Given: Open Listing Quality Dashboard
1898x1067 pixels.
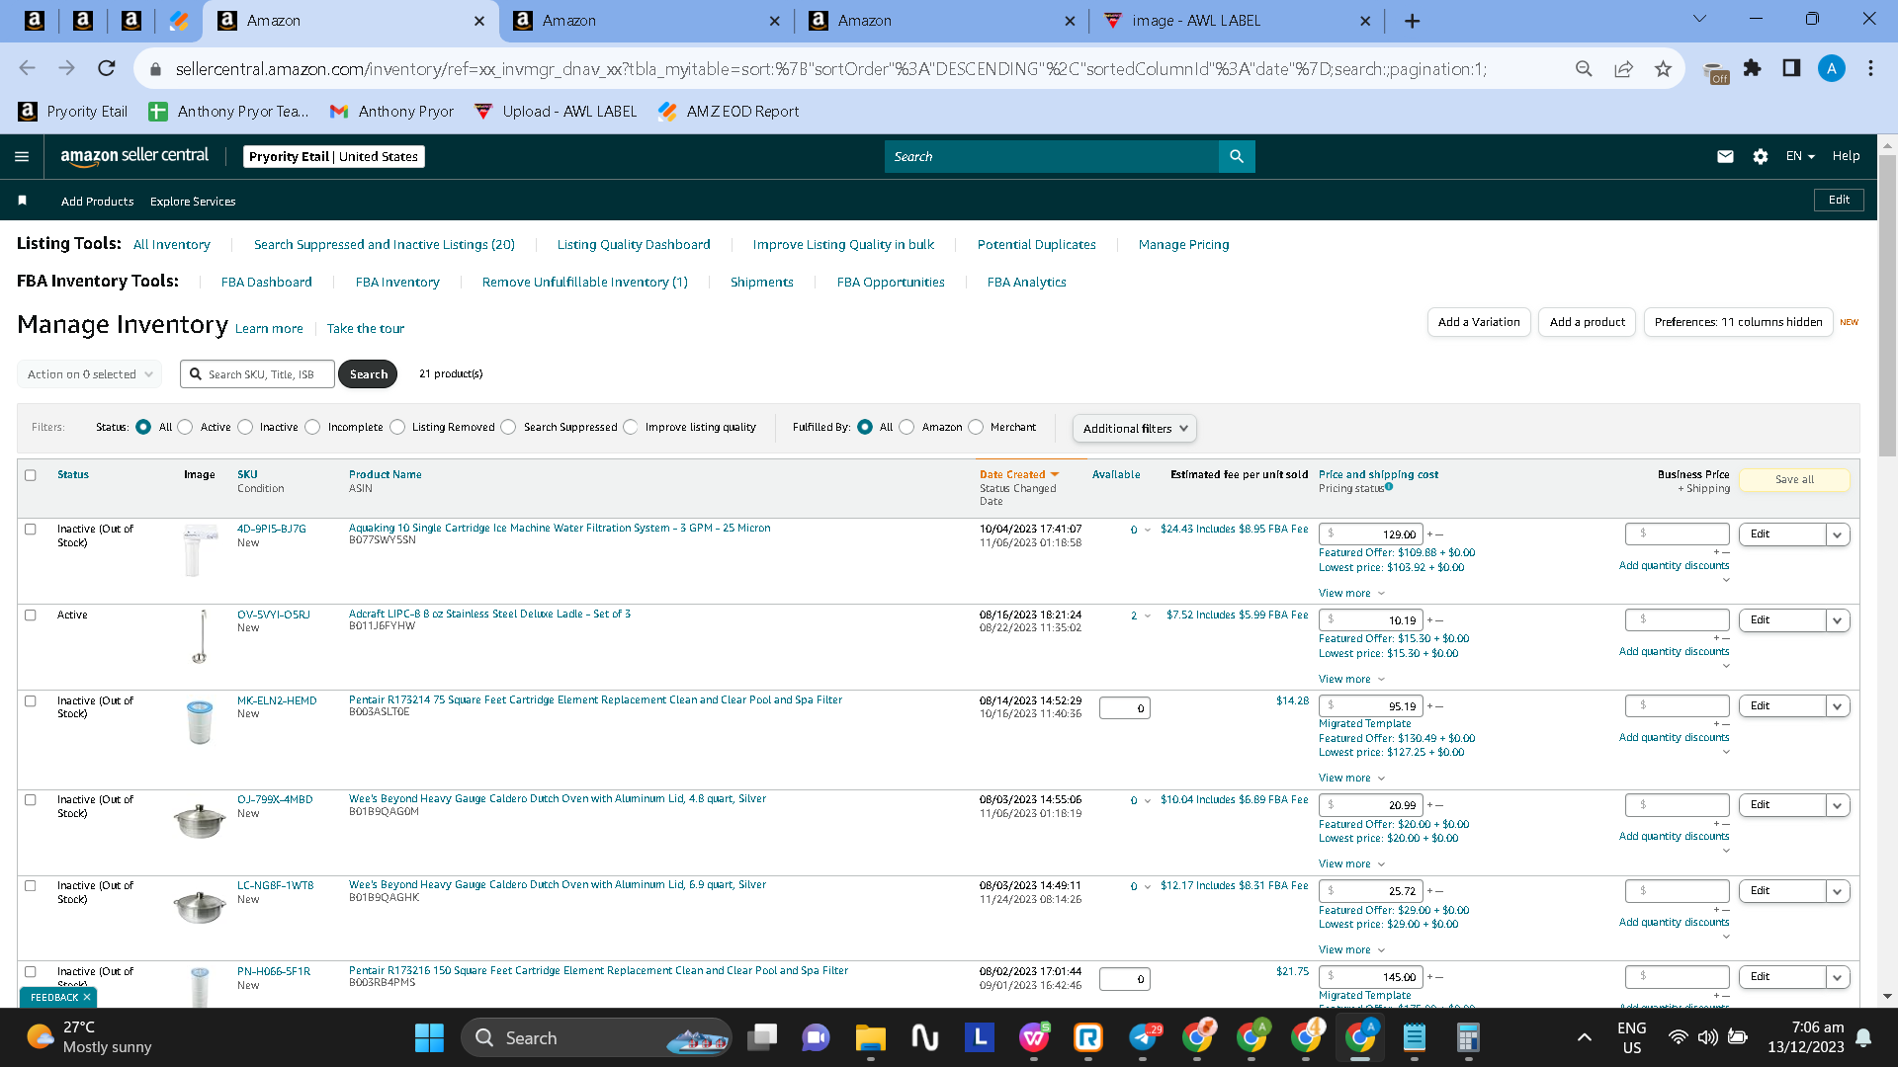Looking at the screenshot, I should [x=634, y=245].
